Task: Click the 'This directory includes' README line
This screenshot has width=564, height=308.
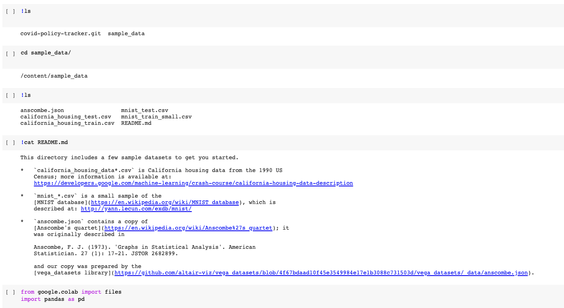Action: (130, 158)
